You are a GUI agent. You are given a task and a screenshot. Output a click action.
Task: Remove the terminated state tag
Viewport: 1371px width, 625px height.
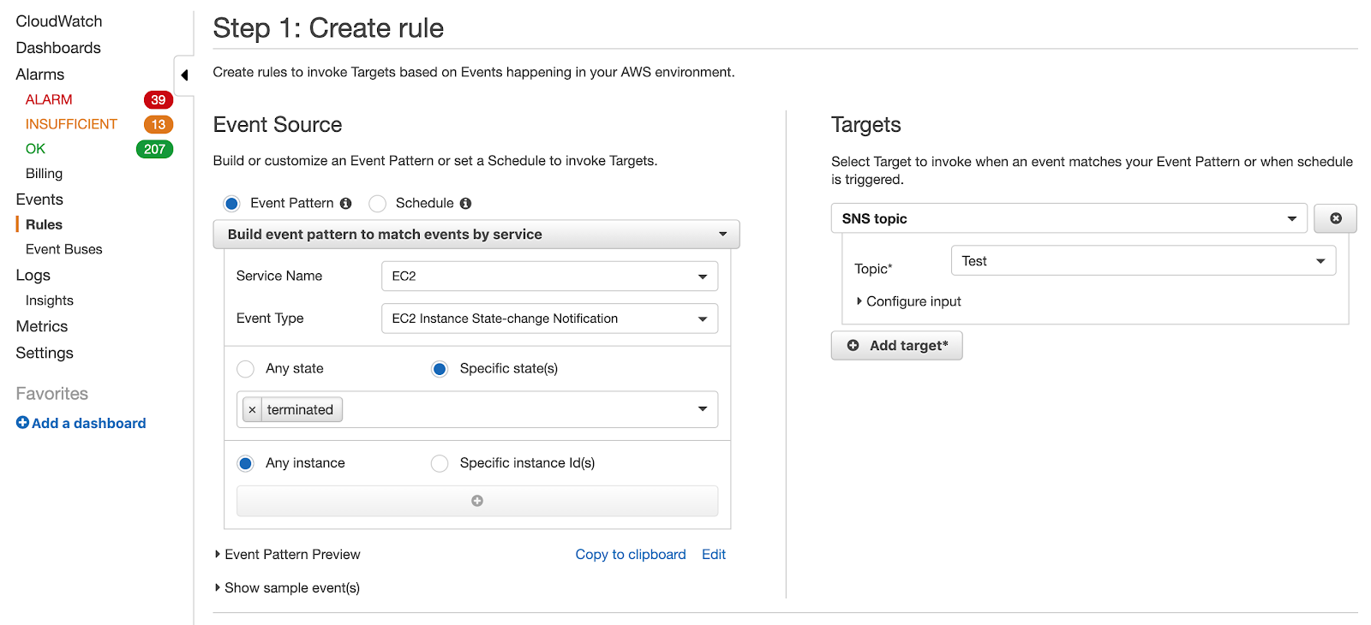pyautogui.click(x=252, y=410)
